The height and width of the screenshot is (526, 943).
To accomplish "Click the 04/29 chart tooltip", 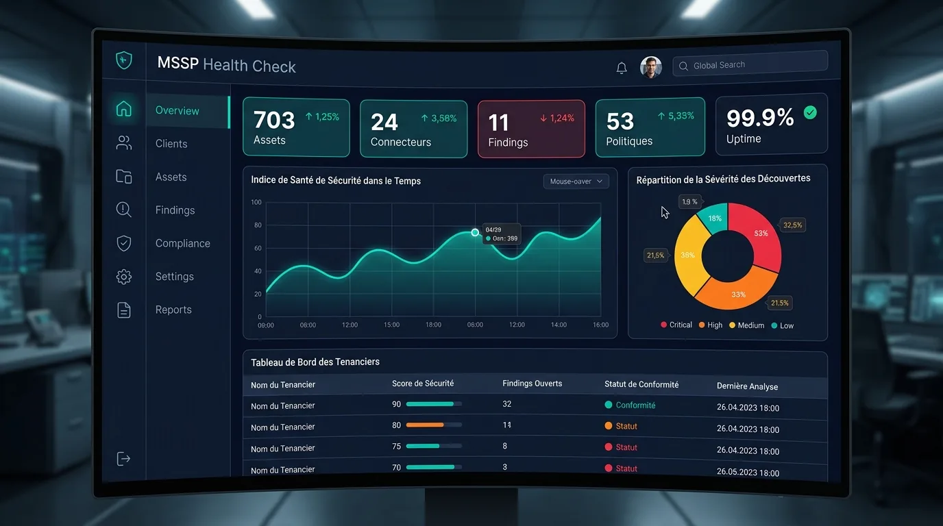I will (x=502, y=234).
